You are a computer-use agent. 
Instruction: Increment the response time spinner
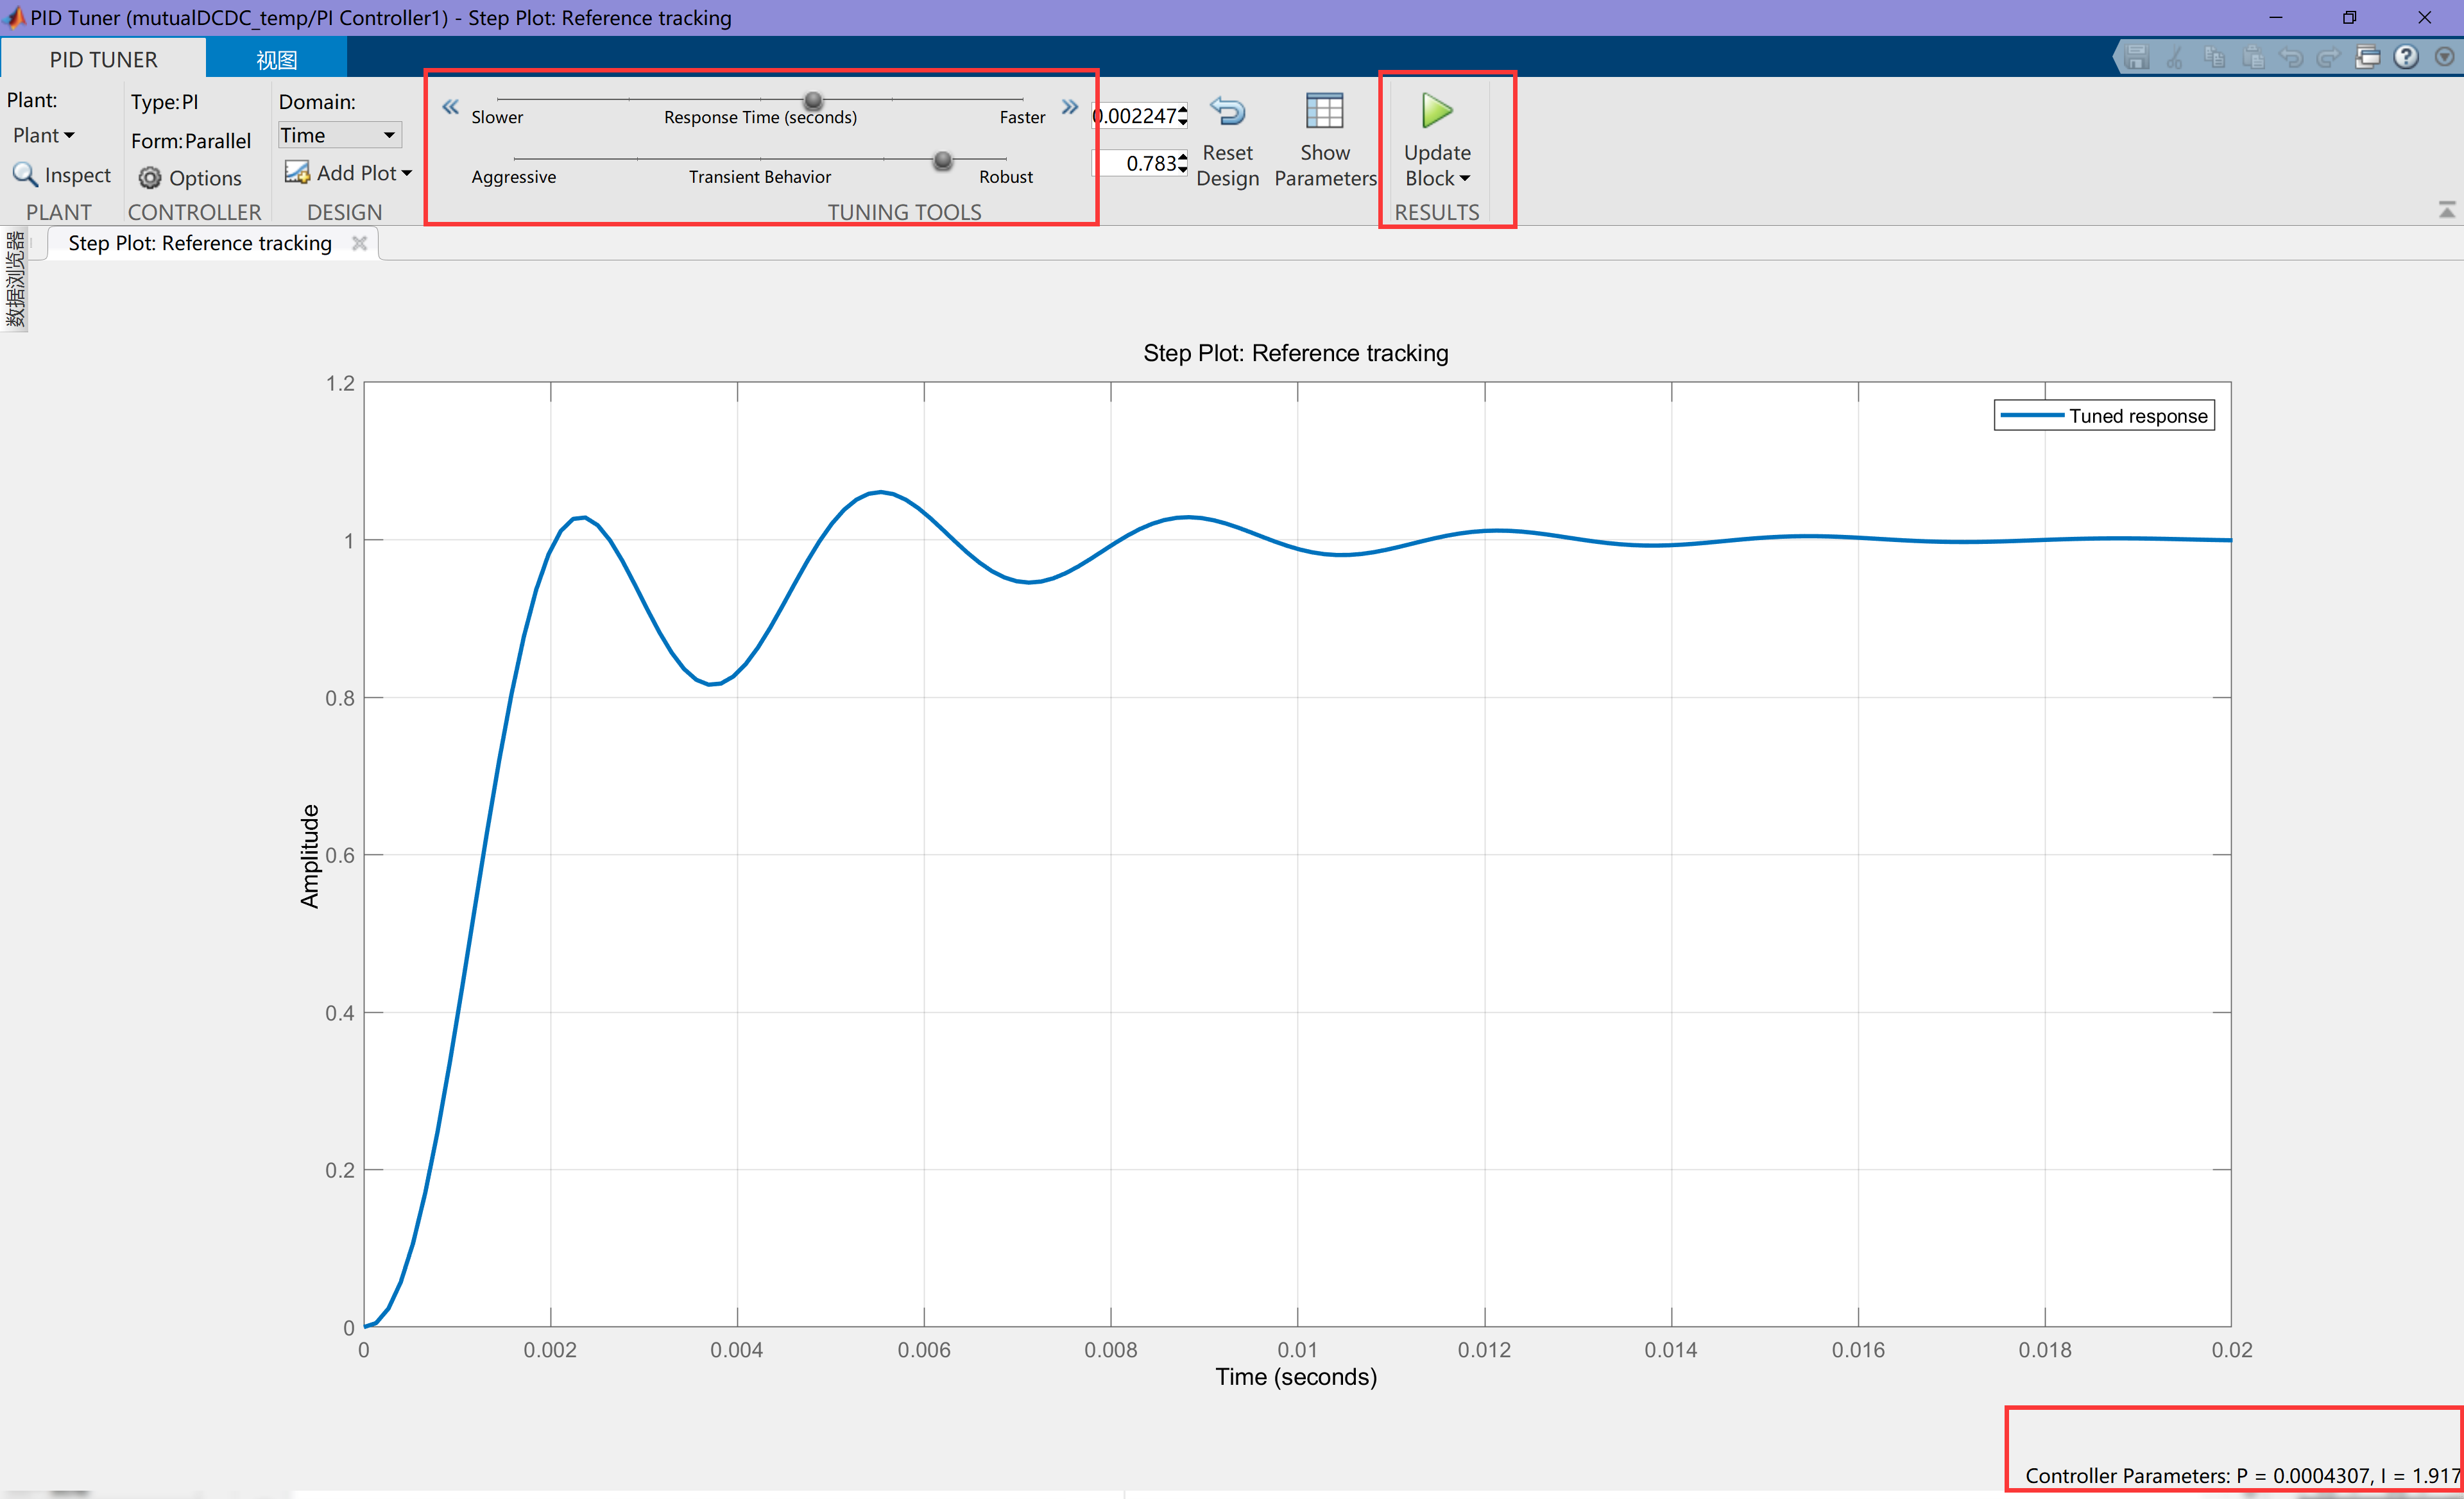pos(1183,109)
